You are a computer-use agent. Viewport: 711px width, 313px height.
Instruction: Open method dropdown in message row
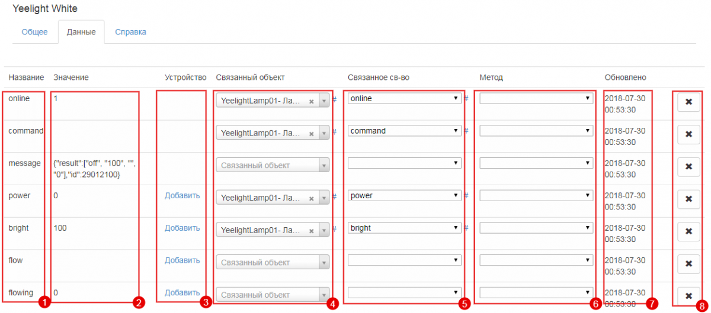click(536, 163)
